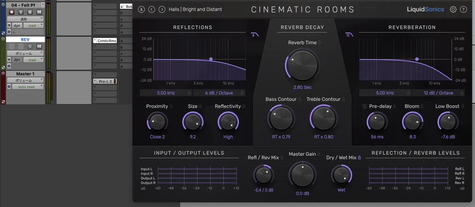Select the REV track name
Screen dimensions: 475x207
tap(25, 40)
